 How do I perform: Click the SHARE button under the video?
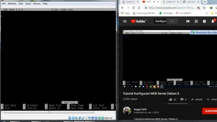[197, 99]
